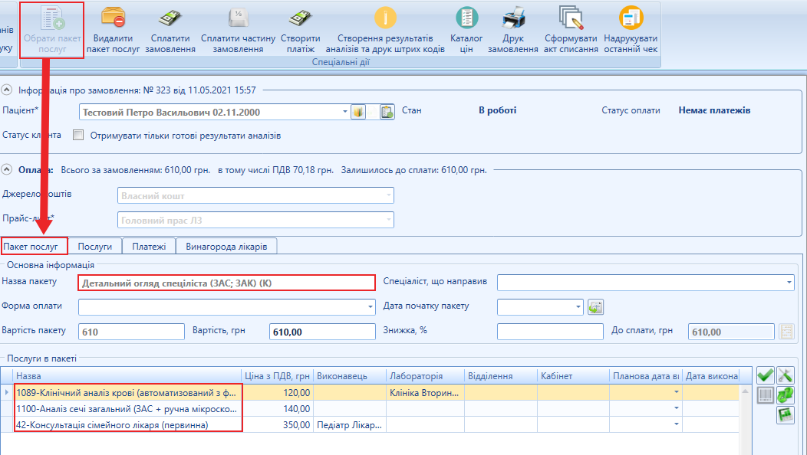Open 'Створення результатів аналізів та друк штрих кодів'
The width and height of the screenshot is (807, 455).
[385, 31]
